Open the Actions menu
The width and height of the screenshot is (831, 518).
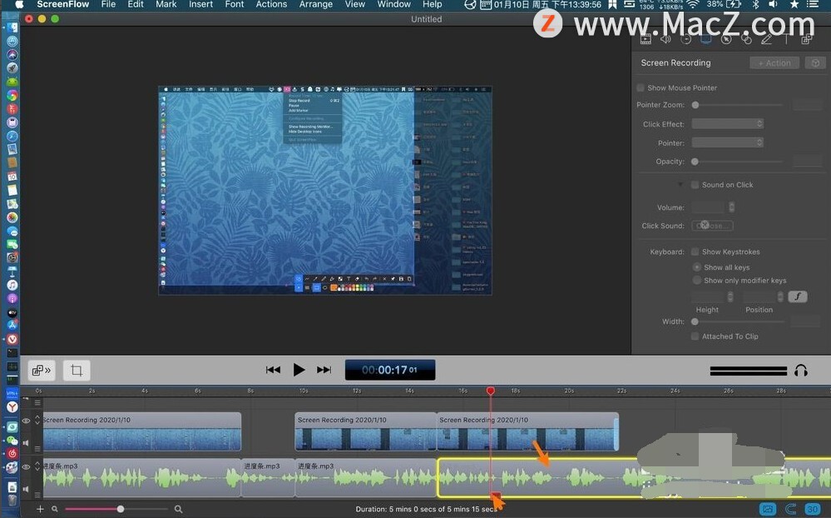pyautogui.click(x=271, y=4)
